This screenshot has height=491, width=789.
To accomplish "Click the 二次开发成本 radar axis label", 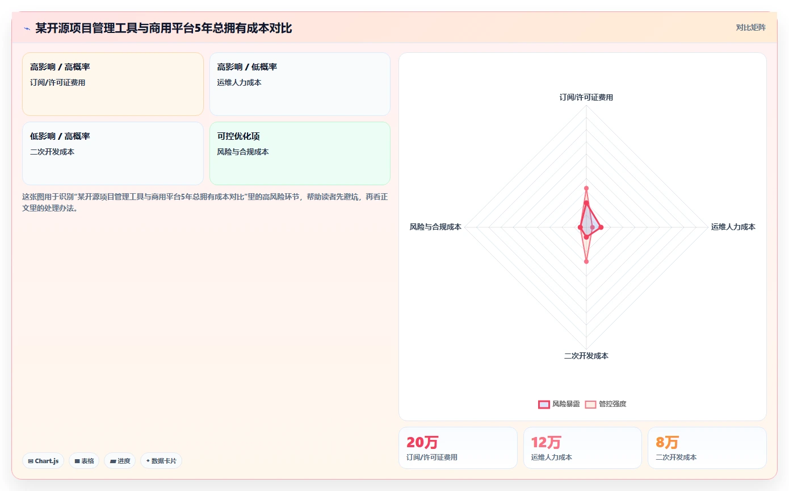I will [x=586, y=356].
